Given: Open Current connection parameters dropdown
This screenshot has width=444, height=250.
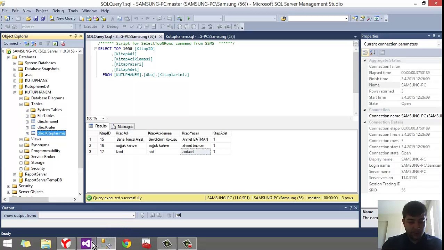Looking at the screenshot, I should [x=439, y=44].
